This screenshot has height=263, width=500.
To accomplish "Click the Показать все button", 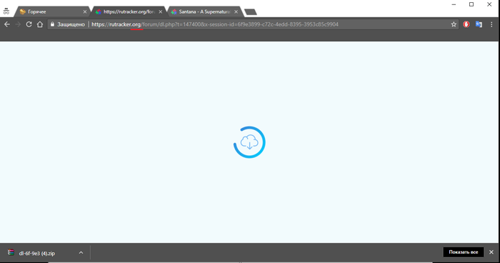I will (464, 252).
